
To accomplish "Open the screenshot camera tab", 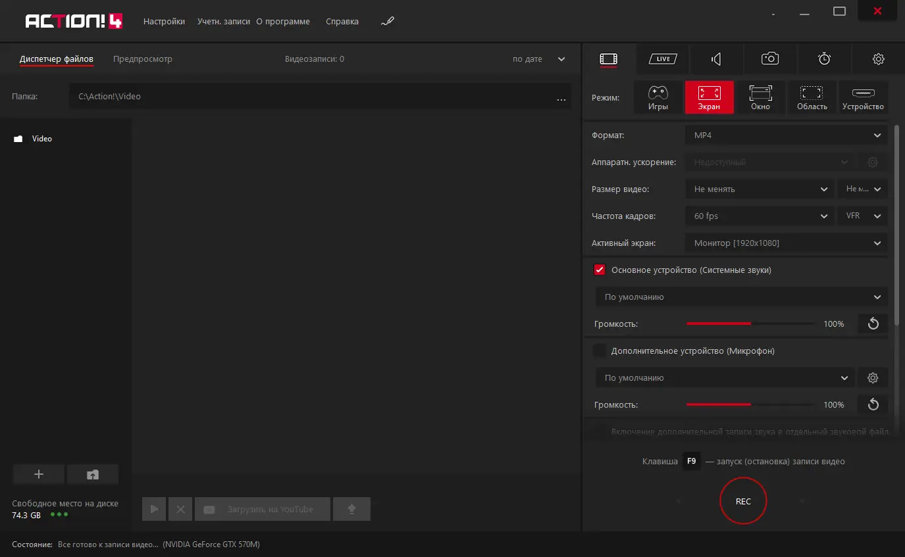I will click(770, 59).
